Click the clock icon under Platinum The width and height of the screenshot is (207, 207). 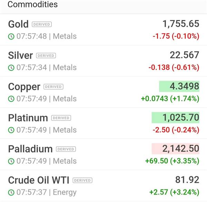[x=11, y=130]
